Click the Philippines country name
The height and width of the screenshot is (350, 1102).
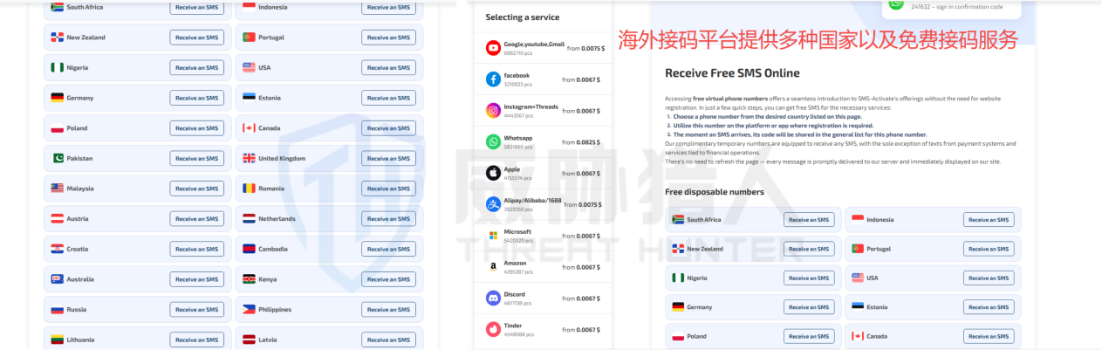pyautogui.click(x=275, y=309)
